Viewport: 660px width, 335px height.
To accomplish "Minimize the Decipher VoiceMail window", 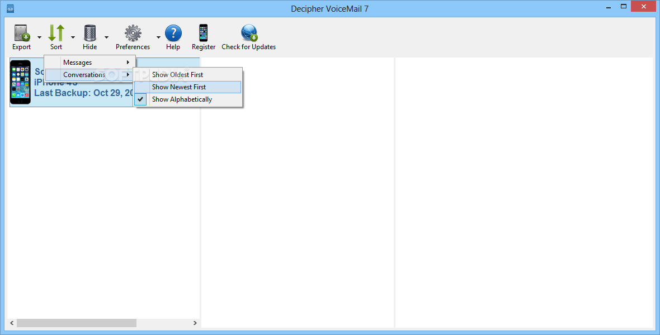I will click(x=609, y=7).
